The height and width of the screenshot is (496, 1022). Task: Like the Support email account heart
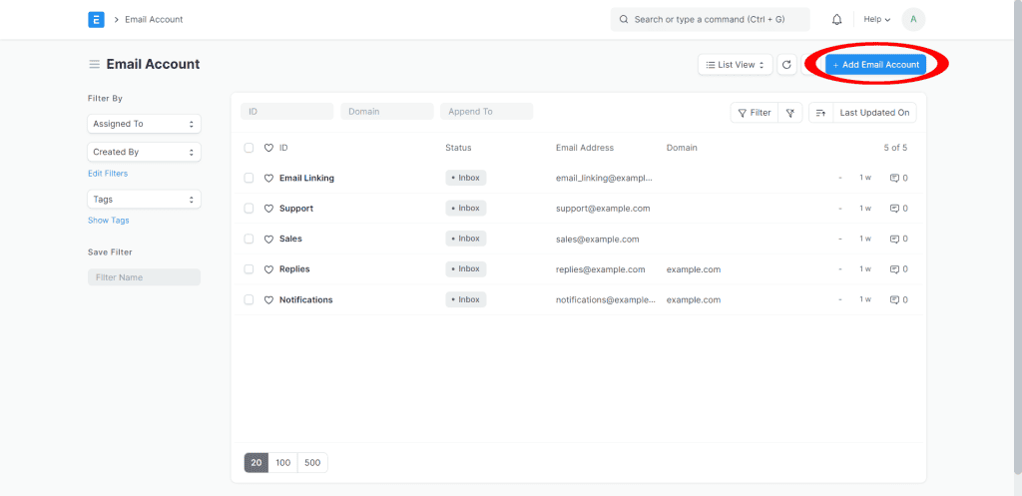click(268, 209)
